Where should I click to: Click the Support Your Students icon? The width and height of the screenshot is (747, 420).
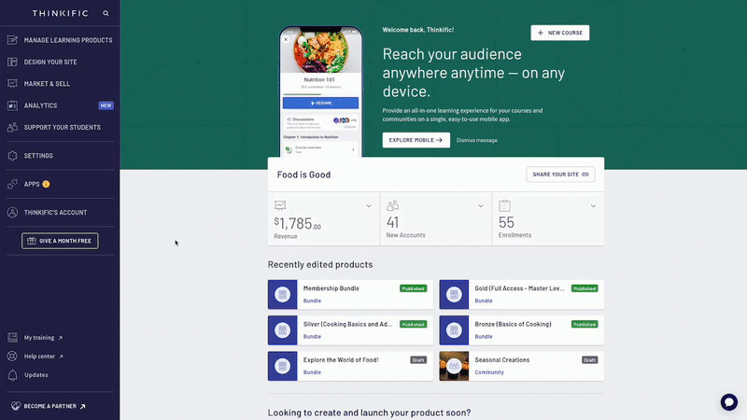tap(12, 127)
